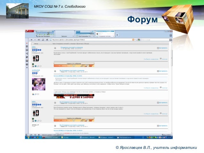Open the quote source link in fourth post

[x=68, y=130]
